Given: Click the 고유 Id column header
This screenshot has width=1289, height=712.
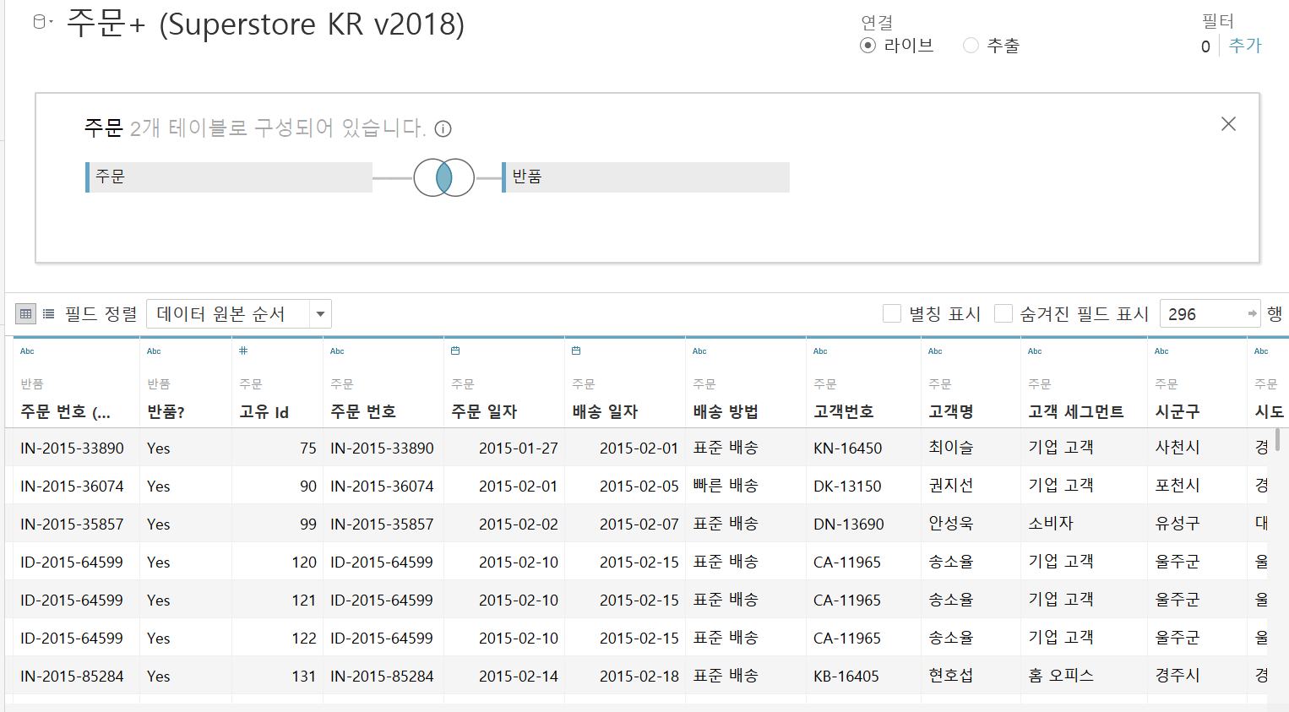Looking at the screenshot, I should point(264,412).
